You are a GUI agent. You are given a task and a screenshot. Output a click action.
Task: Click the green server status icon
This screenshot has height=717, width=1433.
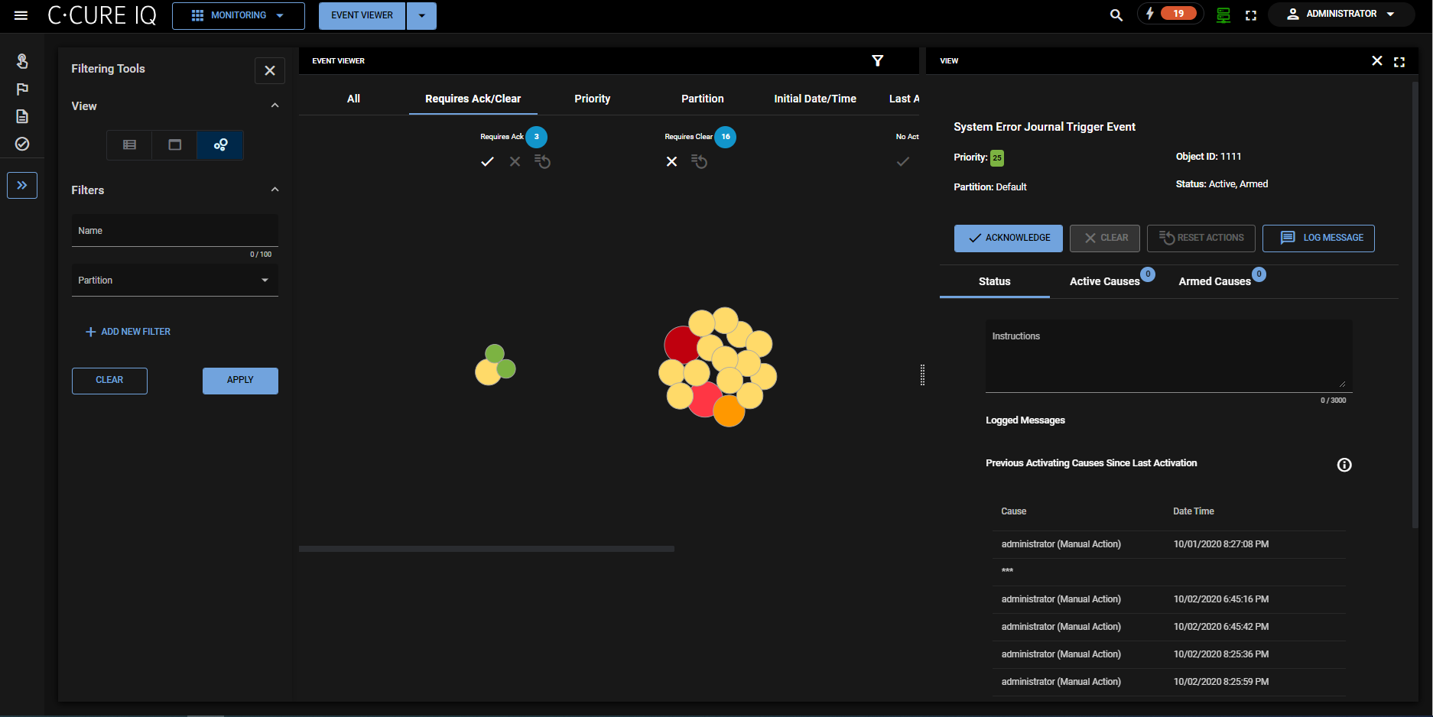(x=1223, y=15)
